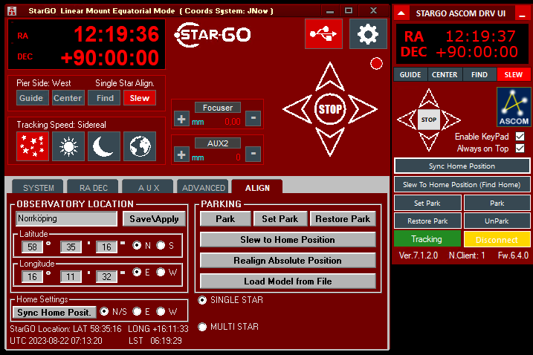
Task: Switch to the RA DEC tab
Action: (x=93, y=187)
